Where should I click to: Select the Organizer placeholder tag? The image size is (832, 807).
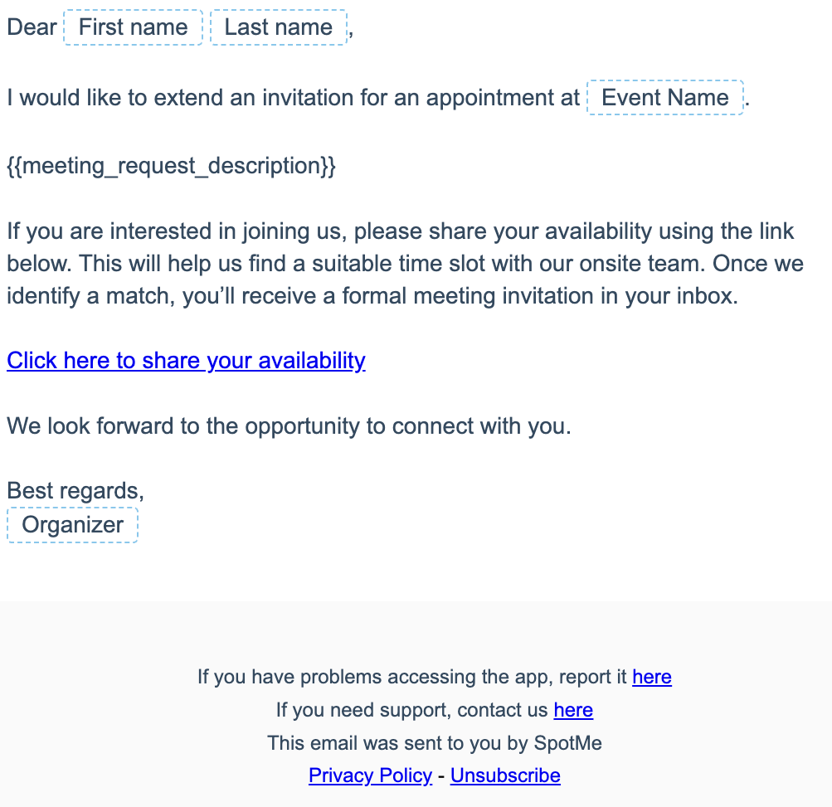(x=73, y=525)
